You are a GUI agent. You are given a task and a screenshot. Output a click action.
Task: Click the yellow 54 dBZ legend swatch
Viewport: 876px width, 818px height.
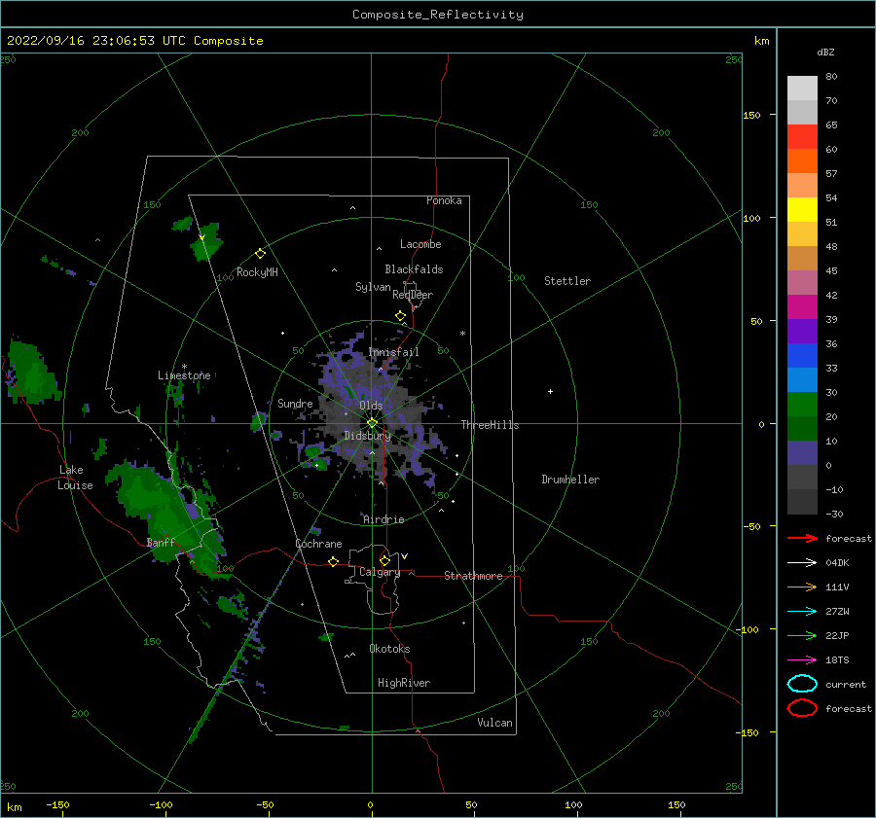tap(802, 209)
